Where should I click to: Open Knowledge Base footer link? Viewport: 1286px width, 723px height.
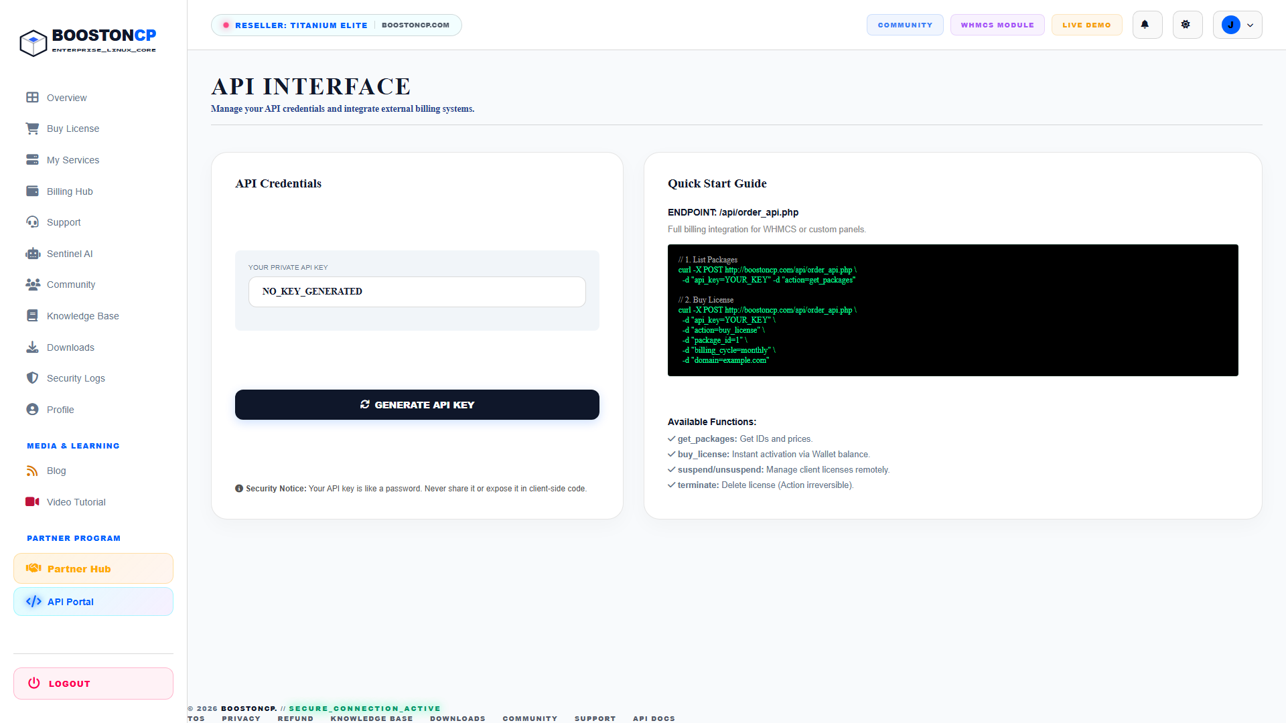(x=372, y=718)
